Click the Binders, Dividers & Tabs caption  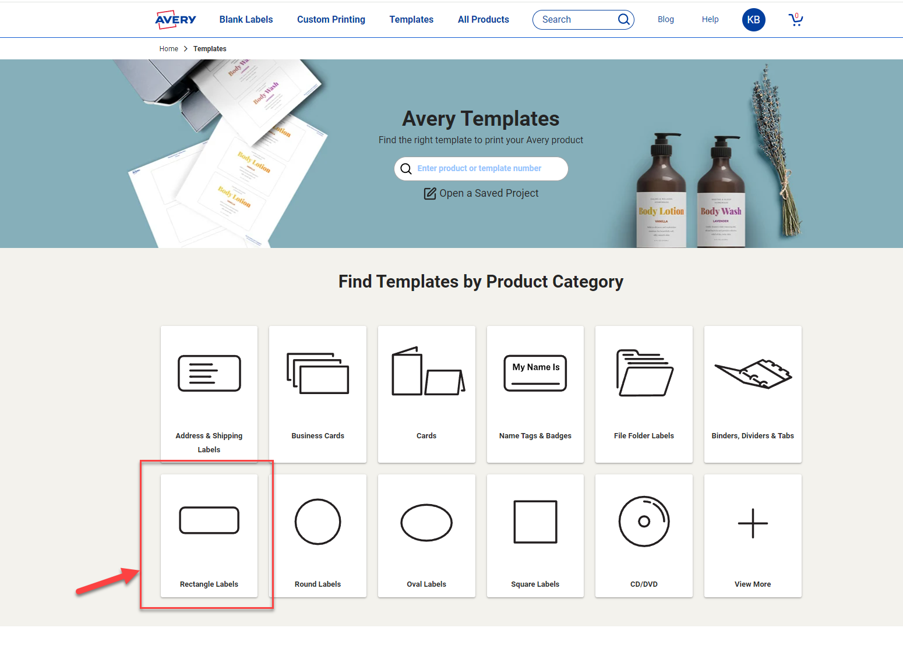point(753,436)
